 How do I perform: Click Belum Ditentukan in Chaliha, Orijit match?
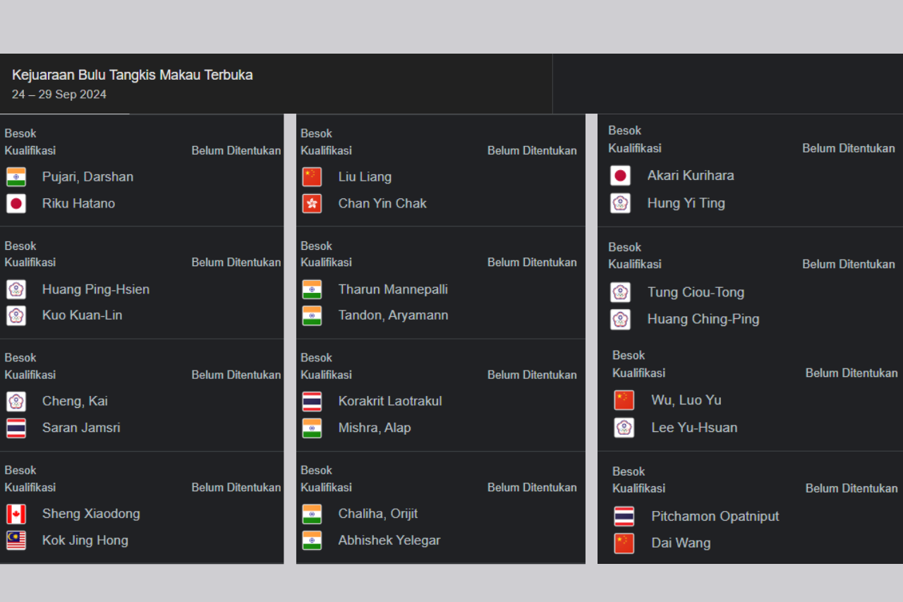click(x=532, y=487)
